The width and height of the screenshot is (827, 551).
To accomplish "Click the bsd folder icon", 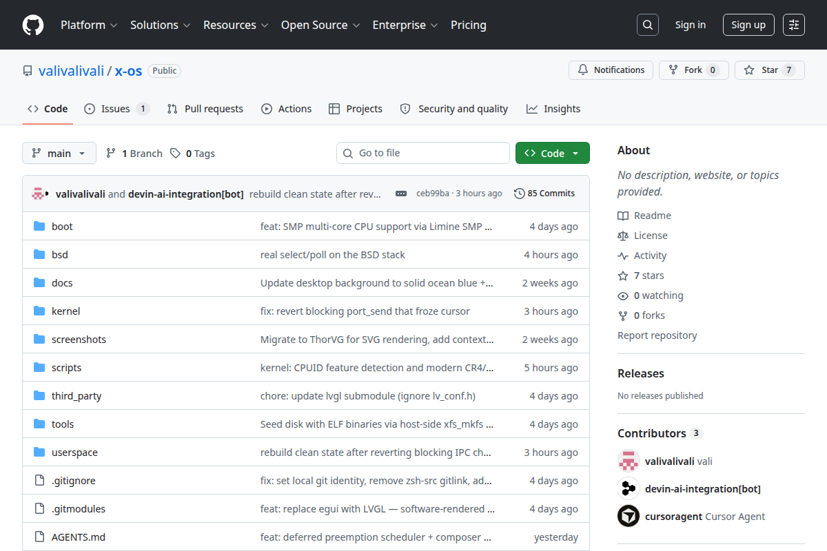I will (x=39, y=255).
